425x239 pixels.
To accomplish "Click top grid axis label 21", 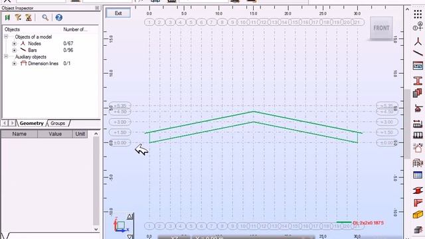I will [357, 22].
